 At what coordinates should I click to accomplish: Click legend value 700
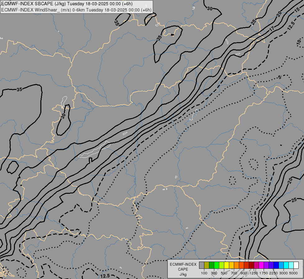point(234,273)
